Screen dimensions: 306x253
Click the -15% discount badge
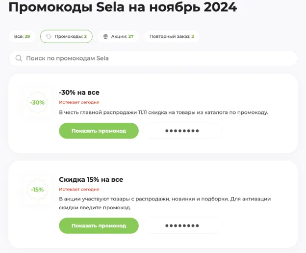(x=37, y=190)
